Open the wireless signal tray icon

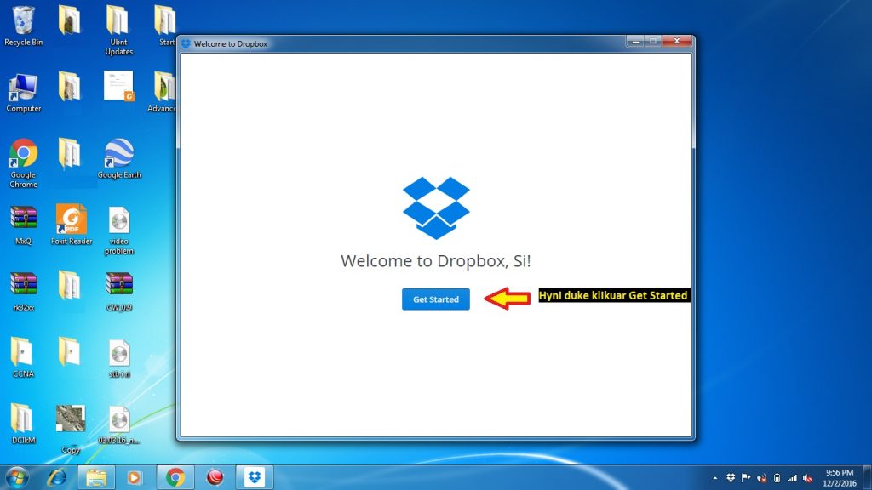(x=792, y=478)
